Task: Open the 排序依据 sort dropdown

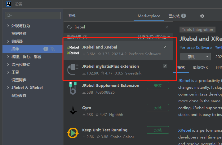Action: [154, 37]
